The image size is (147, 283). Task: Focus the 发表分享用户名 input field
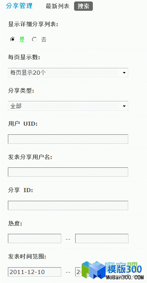tap(68, 172)
